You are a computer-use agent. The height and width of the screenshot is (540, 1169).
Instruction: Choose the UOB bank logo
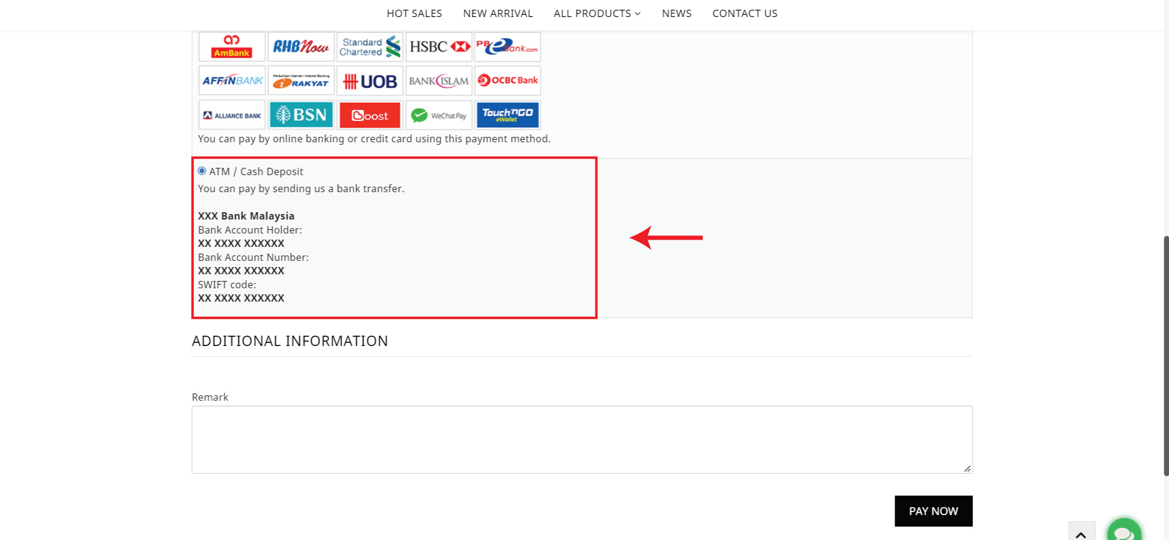pos(370,81)
